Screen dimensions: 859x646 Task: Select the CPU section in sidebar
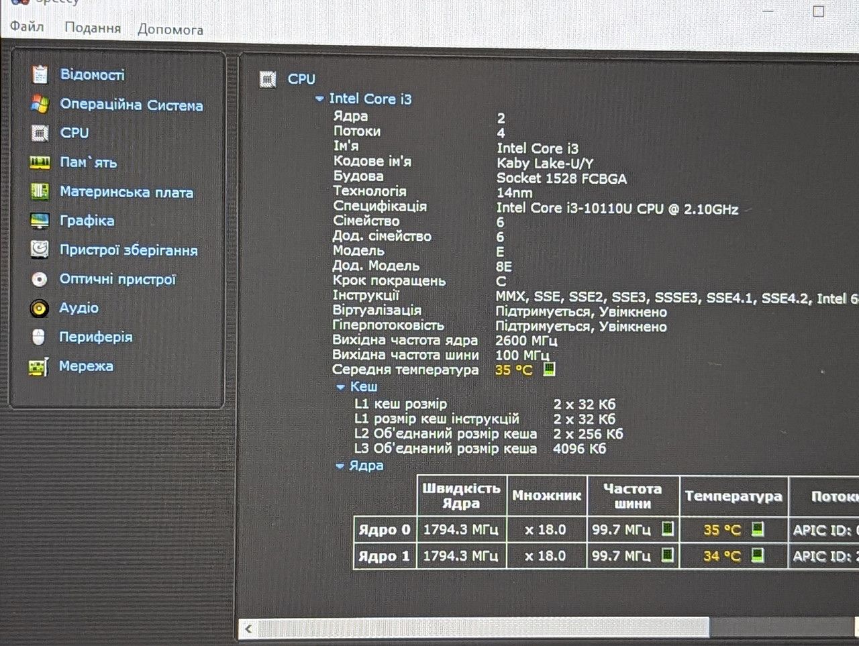pos(74,133)
